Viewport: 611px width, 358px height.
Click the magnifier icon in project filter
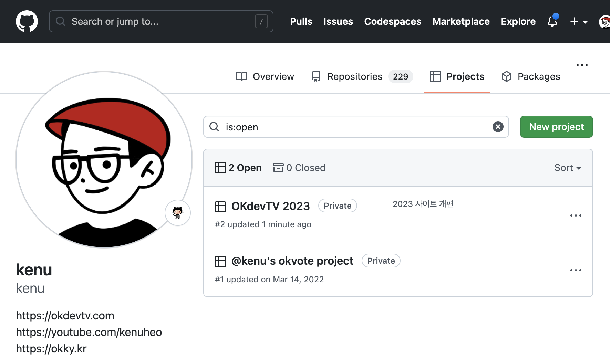pyautogui.click(x=214, y=127)
